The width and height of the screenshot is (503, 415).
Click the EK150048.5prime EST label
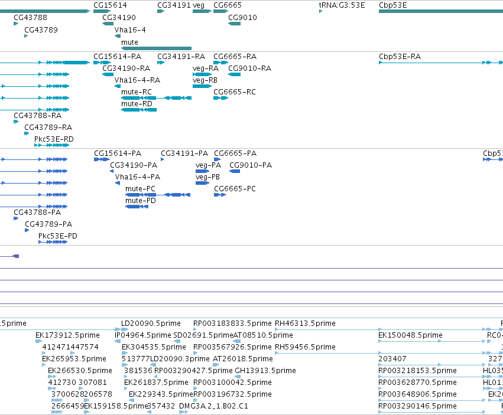pos(410,335)
